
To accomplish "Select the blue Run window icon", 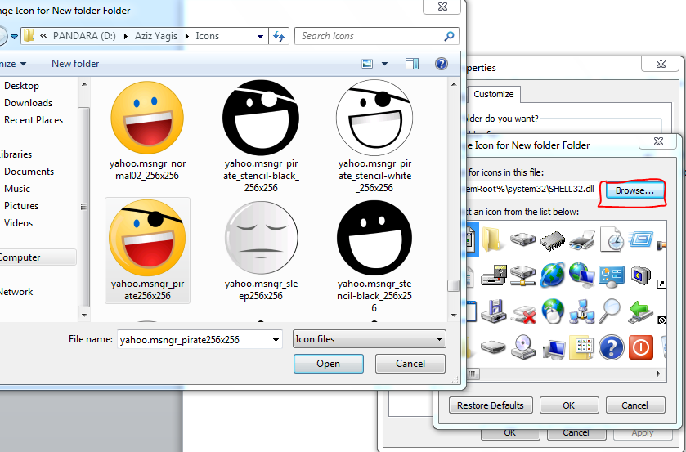I will (641, 239).
